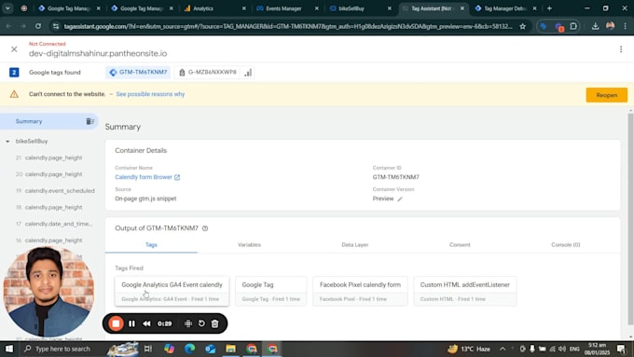Switch to the Tag Manager Debug browser tab
The height and width of the screenshot is (357, 634).
[506, 8]
